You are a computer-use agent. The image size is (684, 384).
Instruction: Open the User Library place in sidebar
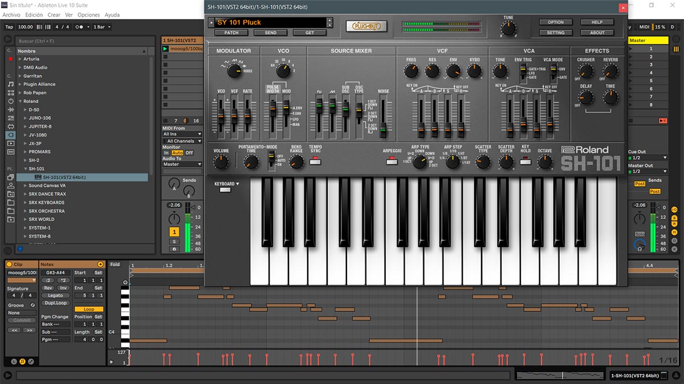click(x=10, y=185)
